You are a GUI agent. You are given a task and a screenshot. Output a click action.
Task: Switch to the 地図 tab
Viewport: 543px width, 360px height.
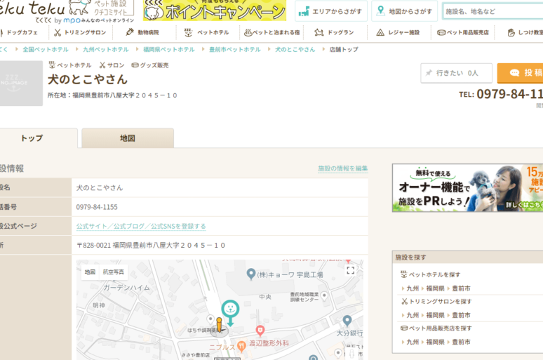128,138
